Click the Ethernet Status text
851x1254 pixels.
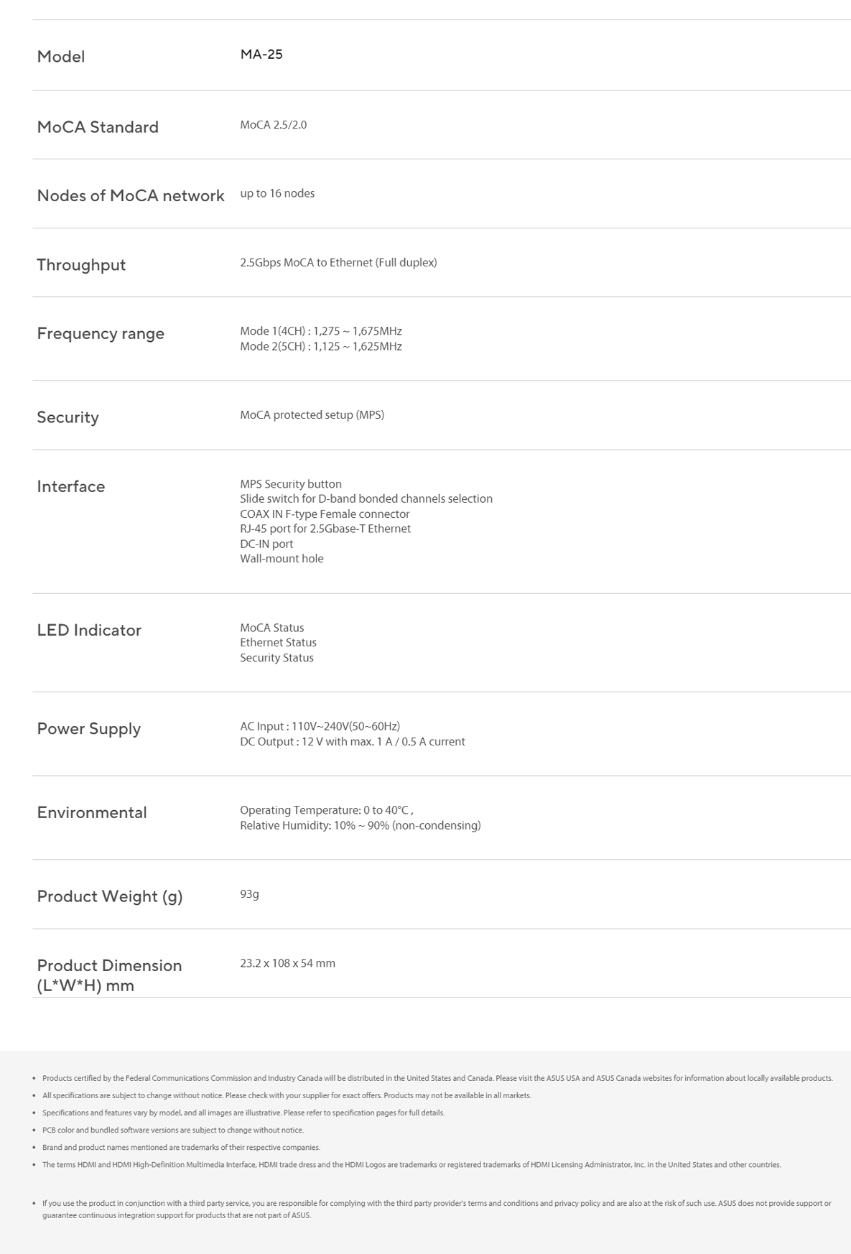coord(278,643)
